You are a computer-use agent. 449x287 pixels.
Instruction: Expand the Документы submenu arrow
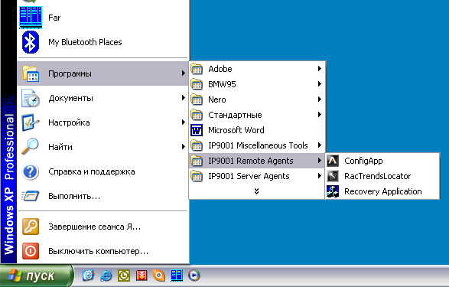[184, 98]
